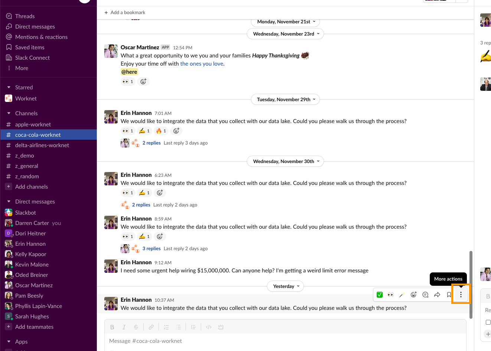Toggle writing hand reaction on 8:59 AM message
The width and height of the screenshot is (491, 351).
[144, 236]
